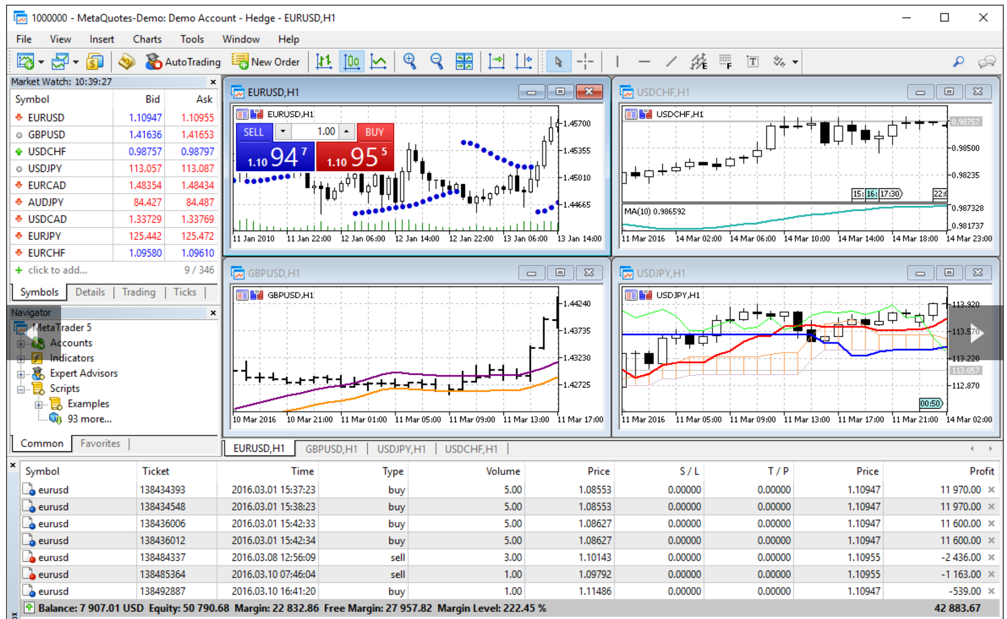Switch chart to bar chart mode
This screenshot has width=1007, height=619.
point(324,62)
